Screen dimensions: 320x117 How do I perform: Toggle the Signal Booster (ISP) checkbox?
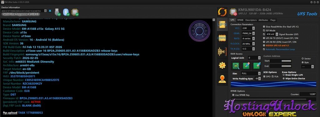coord(264,34)
